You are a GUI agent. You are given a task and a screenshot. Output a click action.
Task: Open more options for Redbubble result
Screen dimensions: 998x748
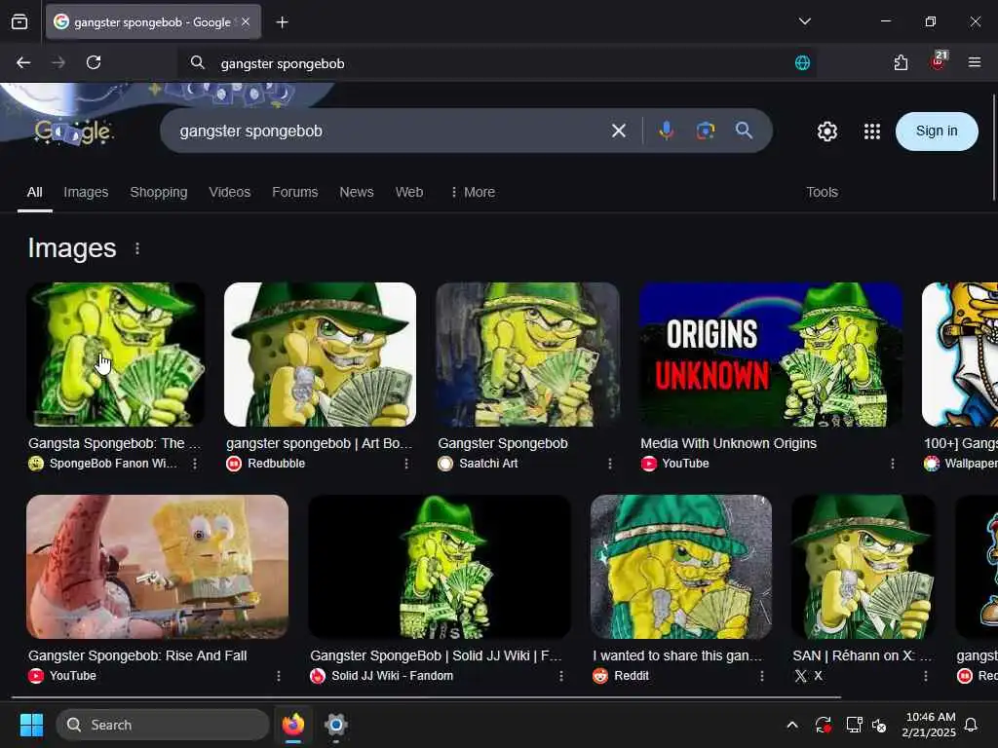point(406,464)
